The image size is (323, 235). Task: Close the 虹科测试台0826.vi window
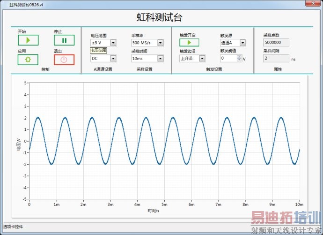point(313,3)
